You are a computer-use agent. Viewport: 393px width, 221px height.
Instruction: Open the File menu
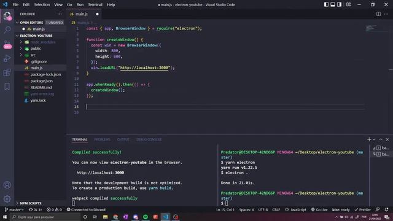pyautogui.click(x=15, y=4)
